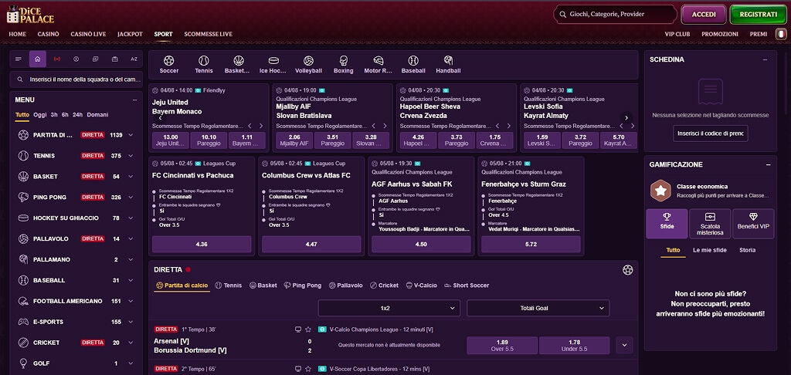The image size is (791, 375).
Task: Open live stream monitor icon for Arsenal match
Action: click(298, 329)
